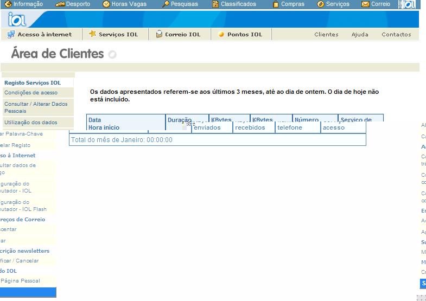Click the 'reços de Correio' sidebar heading

pyautogui.click(x=23, y=219)
